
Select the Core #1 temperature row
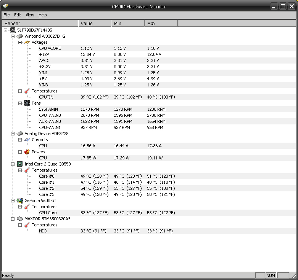click(167, 182)
